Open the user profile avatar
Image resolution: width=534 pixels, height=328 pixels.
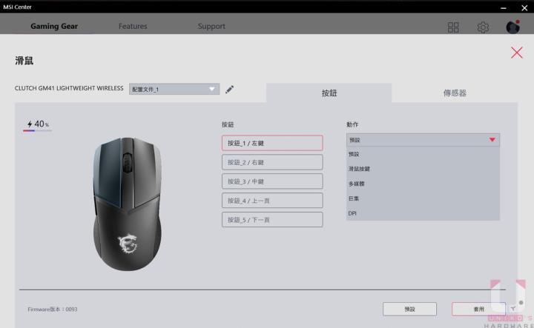tap(513, 27)
